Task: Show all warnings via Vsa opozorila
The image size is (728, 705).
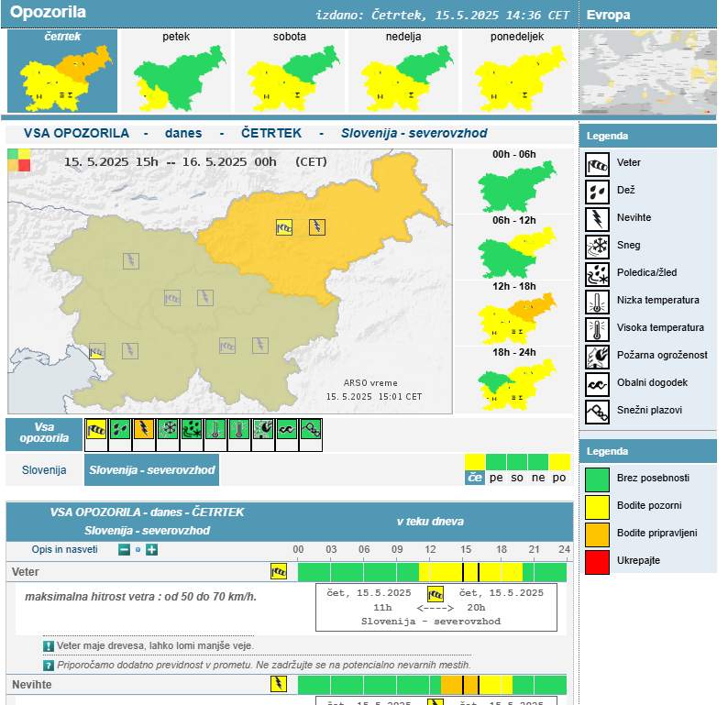Action: pos(44,433)
